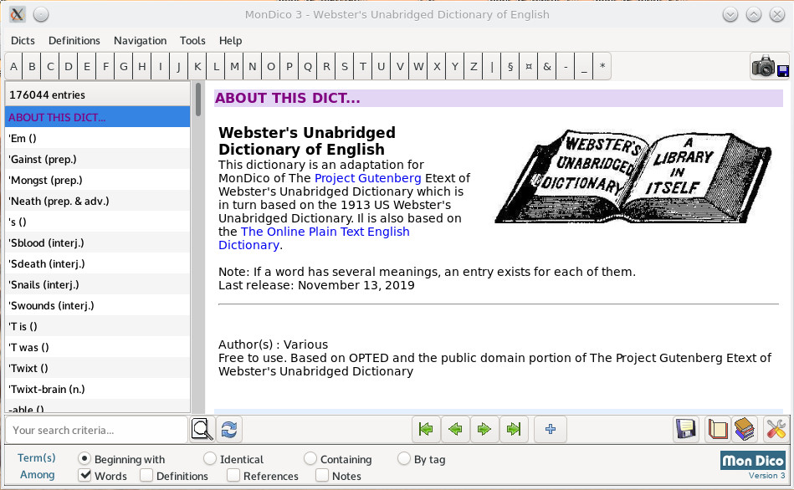This screenshot has height=490, width=794.
Task: Click the * asterisk button
Action: click(x=602, y=66)
